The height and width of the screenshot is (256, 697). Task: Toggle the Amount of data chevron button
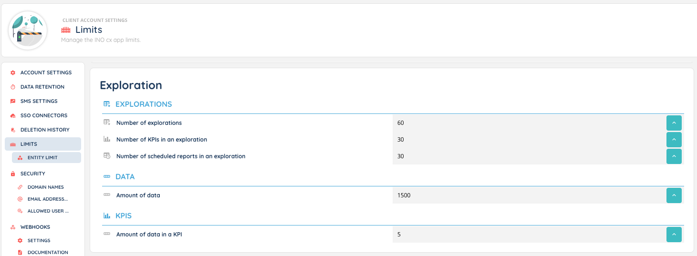pos(674,195)
